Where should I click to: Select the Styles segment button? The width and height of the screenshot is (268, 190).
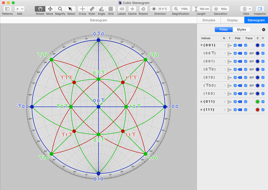(x=241, y=30)
